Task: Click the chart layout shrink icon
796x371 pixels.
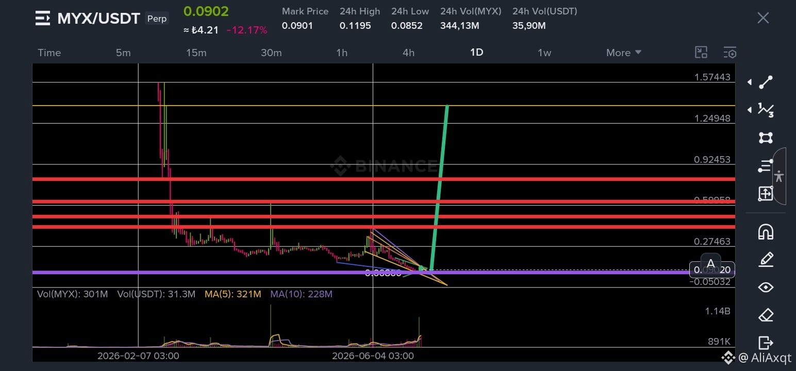Action: (x=701, y=52)
